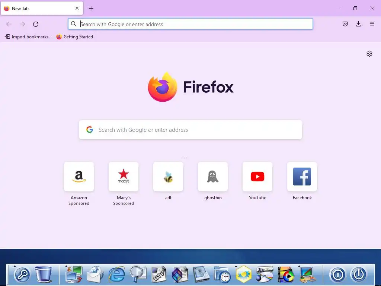
Task: Open the magnifying glass search dock icon
Action: click(x=138, y=274)
